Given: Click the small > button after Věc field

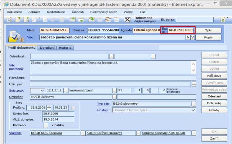Looking at the screenshot, I should click(x=188, y=37).
